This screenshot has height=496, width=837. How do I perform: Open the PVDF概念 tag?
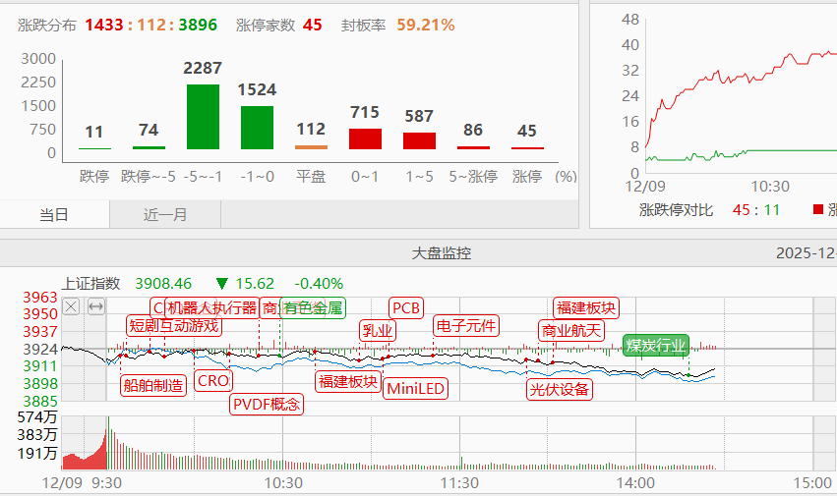tap(267, 404)
